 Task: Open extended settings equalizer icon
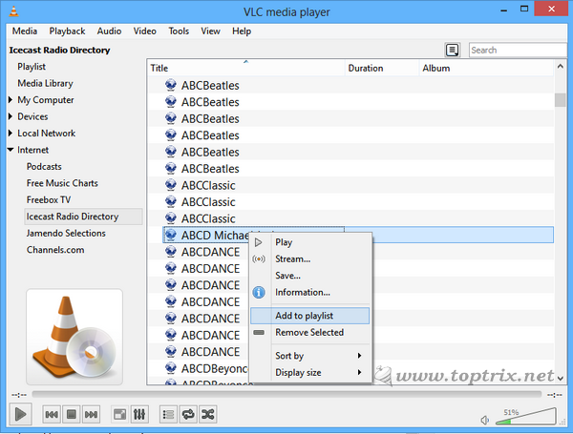click(139, 414)
